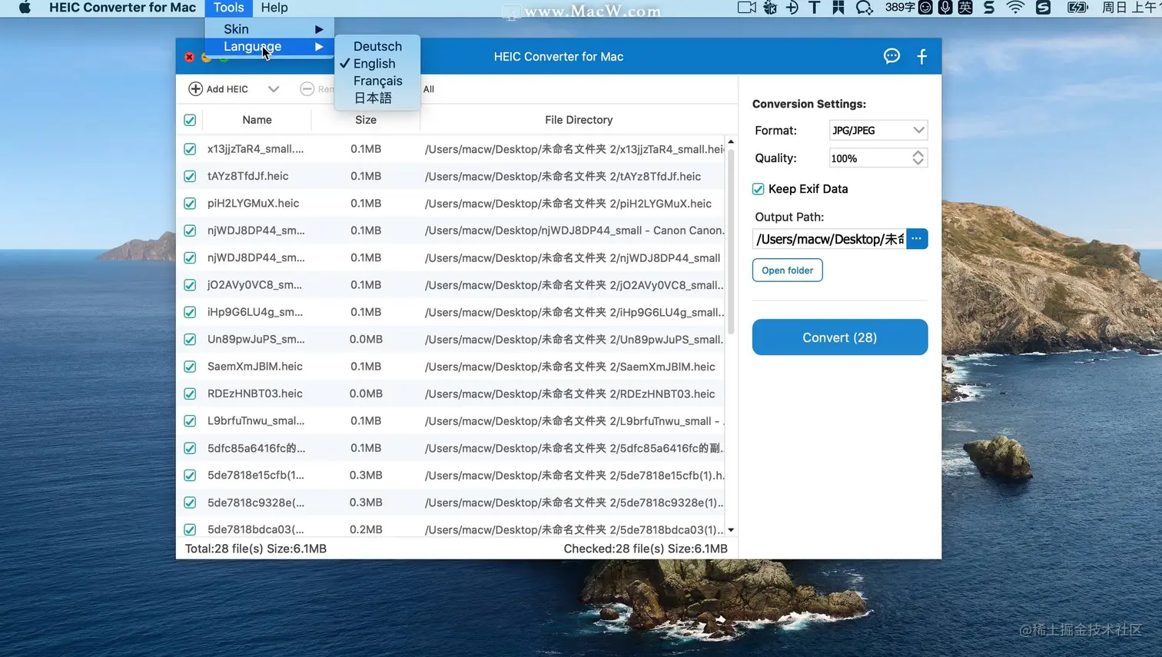This screenshot has width=1162, height=657.
Task: Sort by the Name column header
Action: [x=257, y=120]
